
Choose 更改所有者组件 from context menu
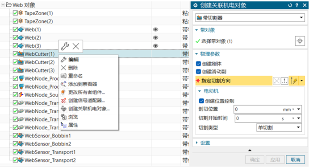click(89, 92)
